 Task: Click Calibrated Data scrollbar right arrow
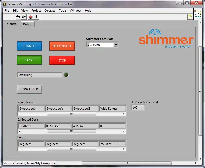(123, 131)
